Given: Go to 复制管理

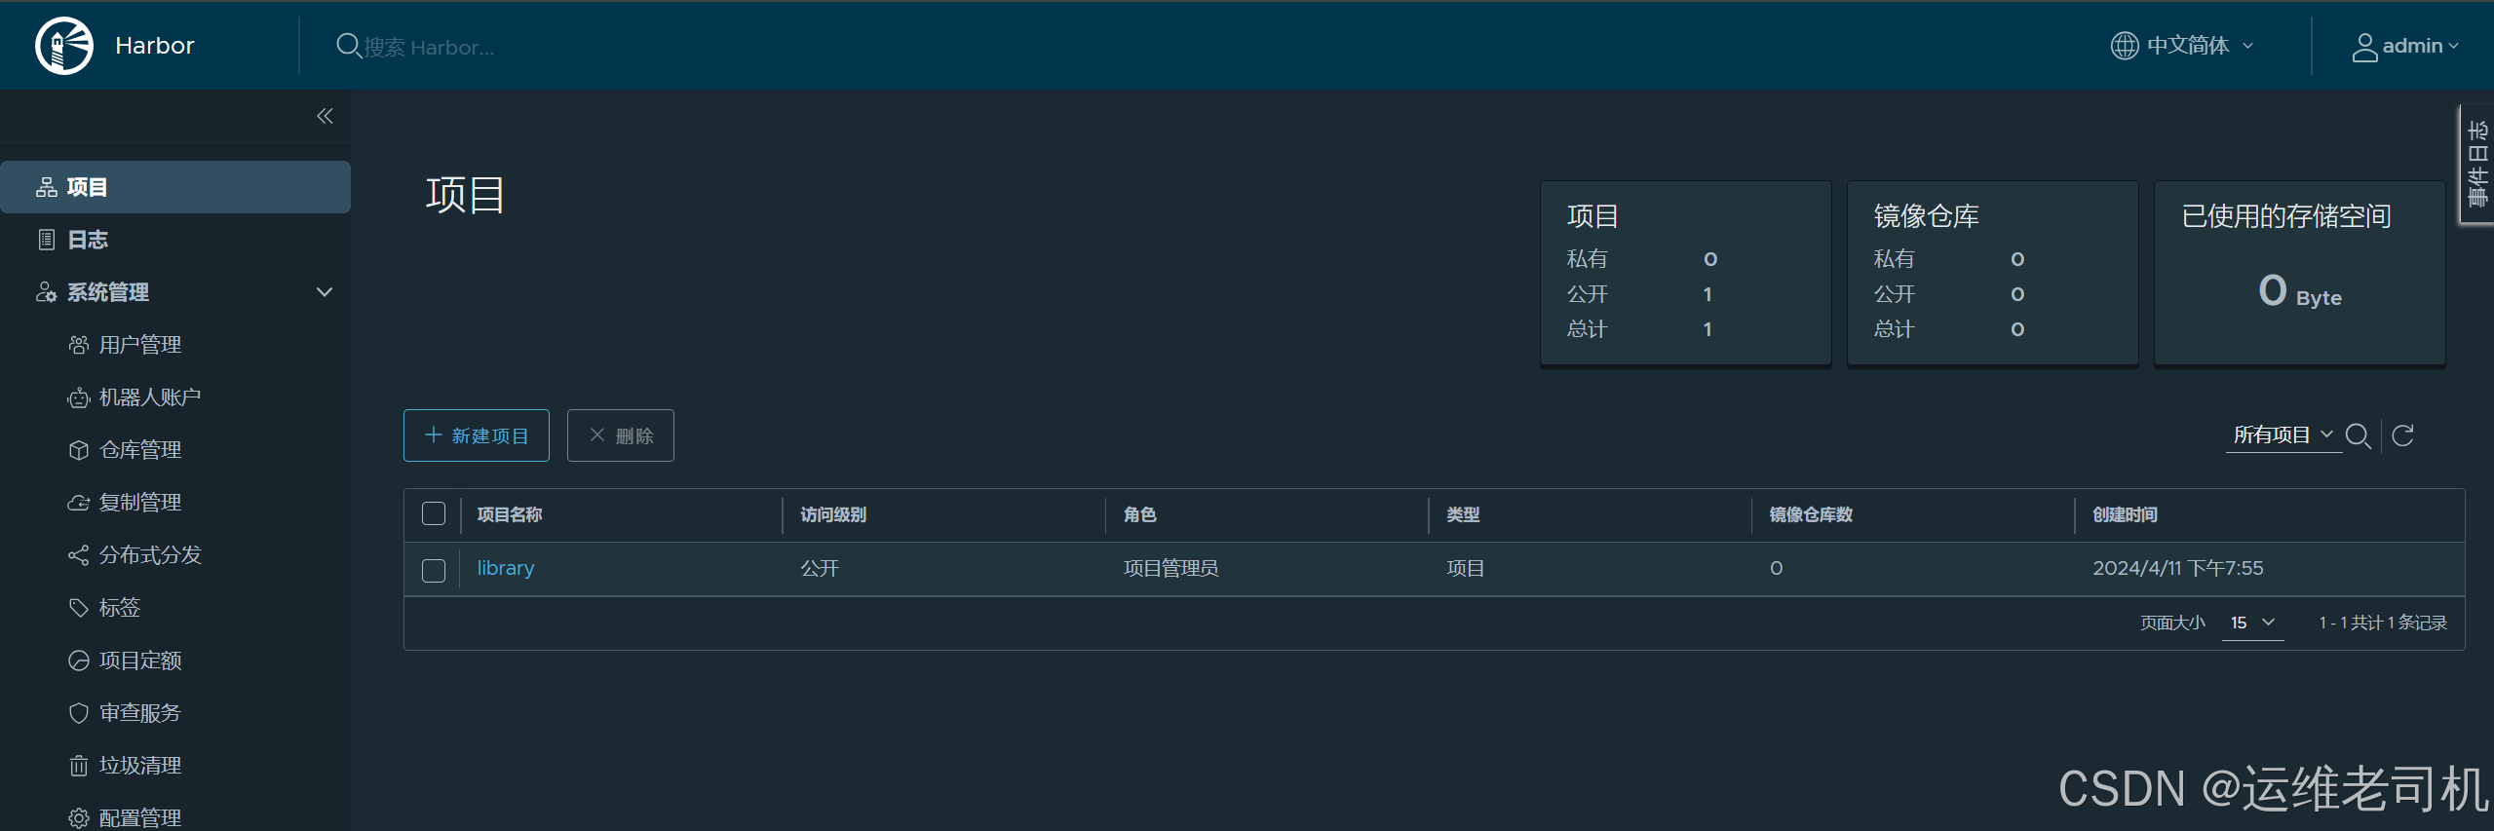Looking at the screenshot, I should 140,503.
